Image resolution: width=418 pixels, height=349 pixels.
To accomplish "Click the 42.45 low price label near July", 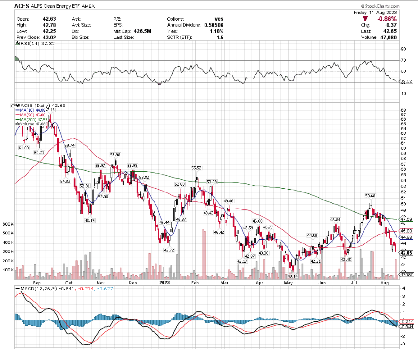I will (346, 260).
